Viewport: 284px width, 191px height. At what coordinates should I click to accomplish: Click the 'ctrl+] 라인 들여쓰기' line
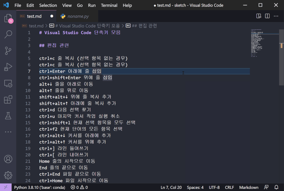pyautogui.click(x=64, y=148)
